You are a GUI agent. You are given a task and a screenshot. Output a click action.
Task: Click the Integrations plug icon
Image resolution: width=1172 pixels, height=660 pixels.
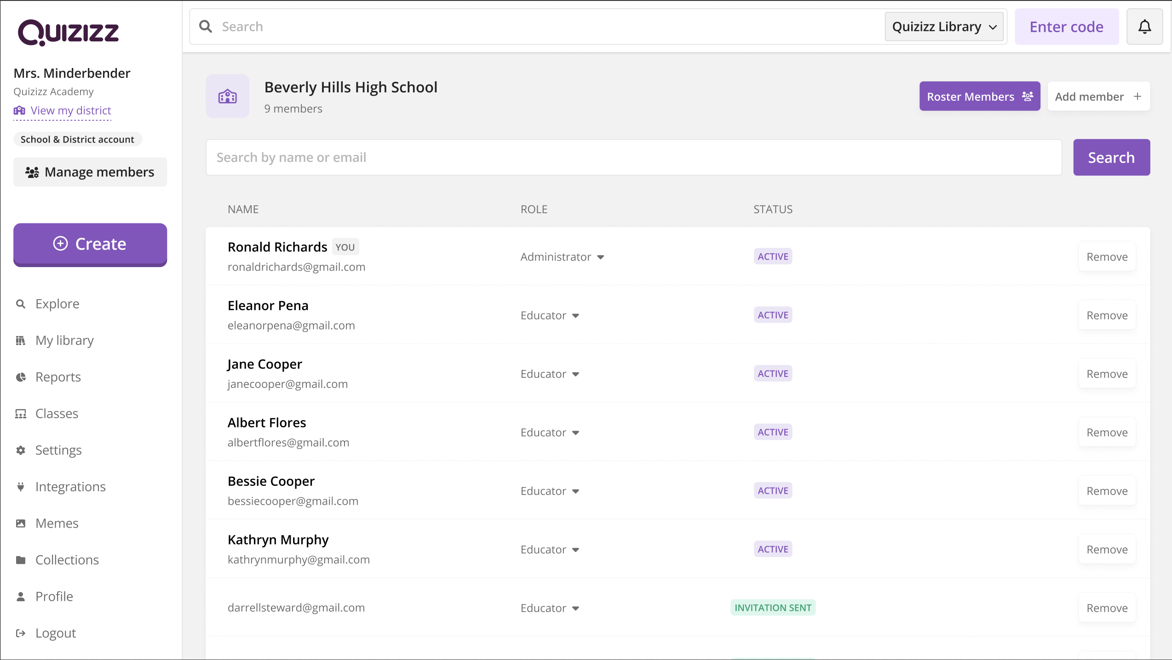(x=21, y=487)
